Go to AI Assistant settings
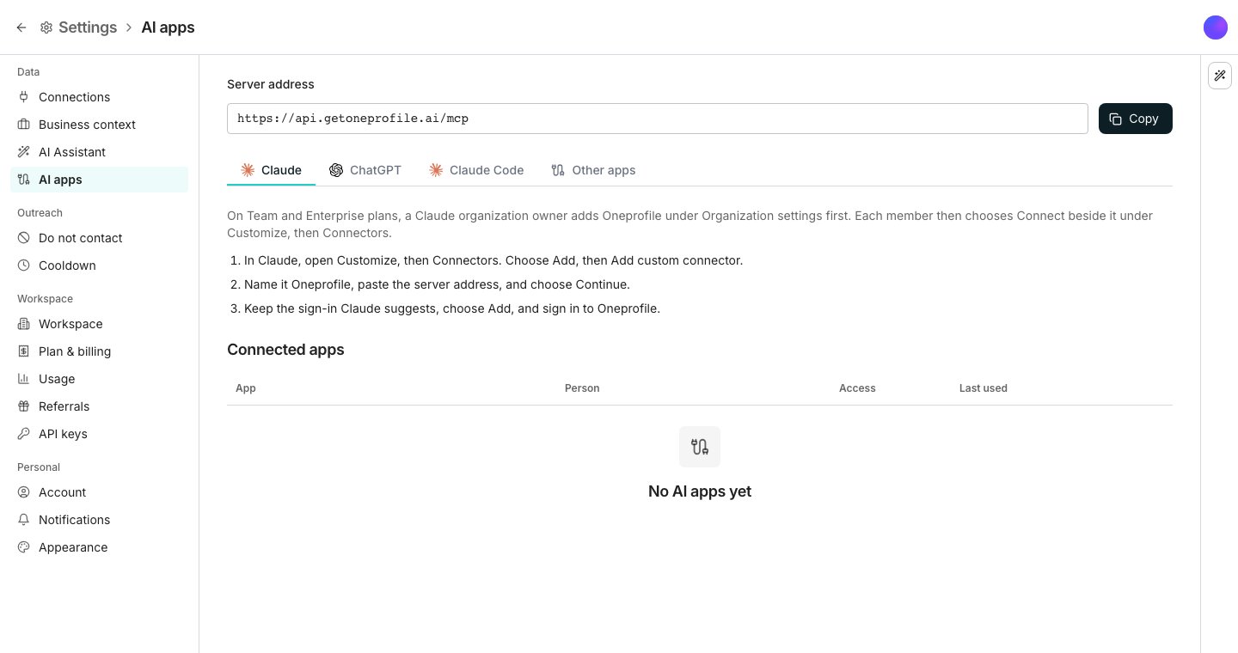1238x653 pixels. [x=99, y=152]
